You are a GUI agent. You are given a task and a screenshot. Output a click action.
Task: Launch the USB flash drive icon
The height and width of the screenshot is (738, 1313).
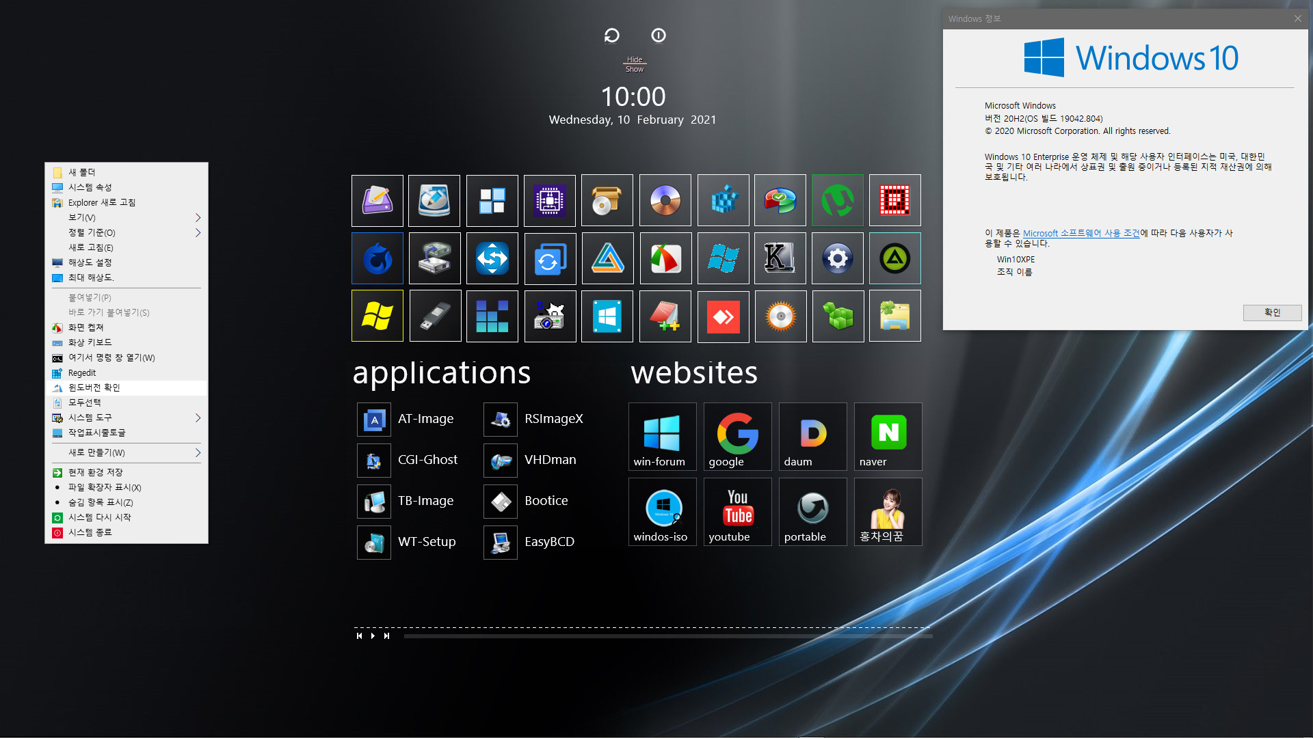(436, 316)
